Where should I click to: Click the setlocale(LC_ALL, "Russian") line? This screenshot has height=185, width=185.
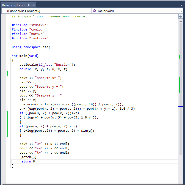47,65
